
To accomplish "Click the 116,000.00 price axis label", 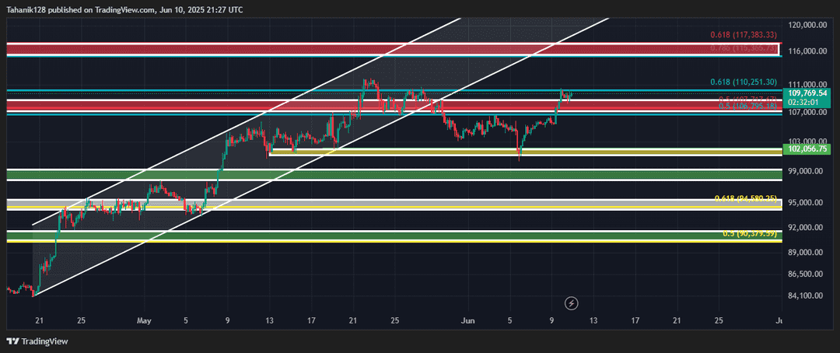I will coord(809,51).
